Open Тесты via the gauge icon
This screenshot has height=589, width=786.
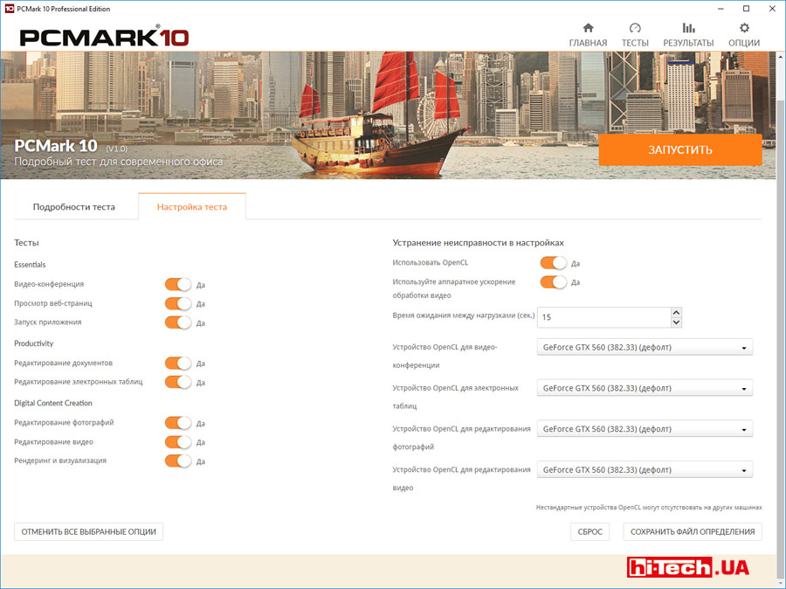[x=635, y=28]
